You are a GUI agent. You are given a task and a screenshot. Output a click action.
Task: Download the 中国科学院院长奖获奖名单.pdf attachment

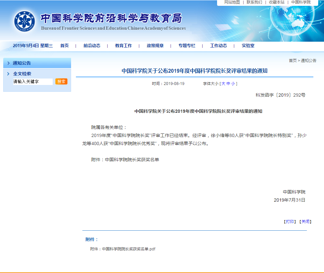129,249
